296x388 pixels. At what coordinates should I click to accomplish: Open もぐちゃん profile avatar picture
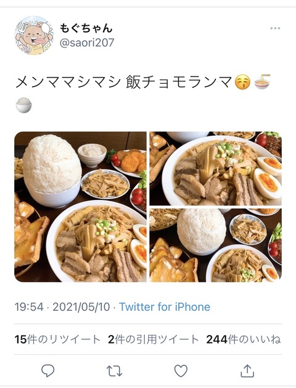pyautogui.click(x=34, y=35)
